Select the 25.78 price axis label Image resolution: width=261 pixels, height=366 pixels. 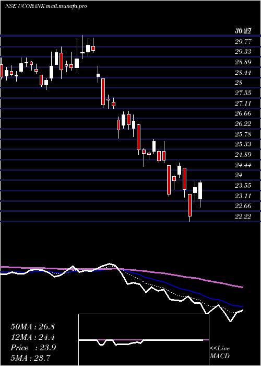click(243, 134)
